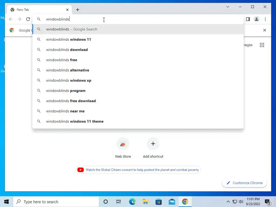The height and width of the screenshot is (207, 276).
Task: Open the notification center icon
Action: 268,202
